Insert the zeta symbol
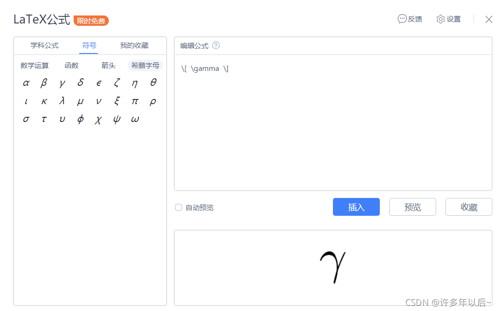Screen dimensions: 498x311 (x=117, y=83)
